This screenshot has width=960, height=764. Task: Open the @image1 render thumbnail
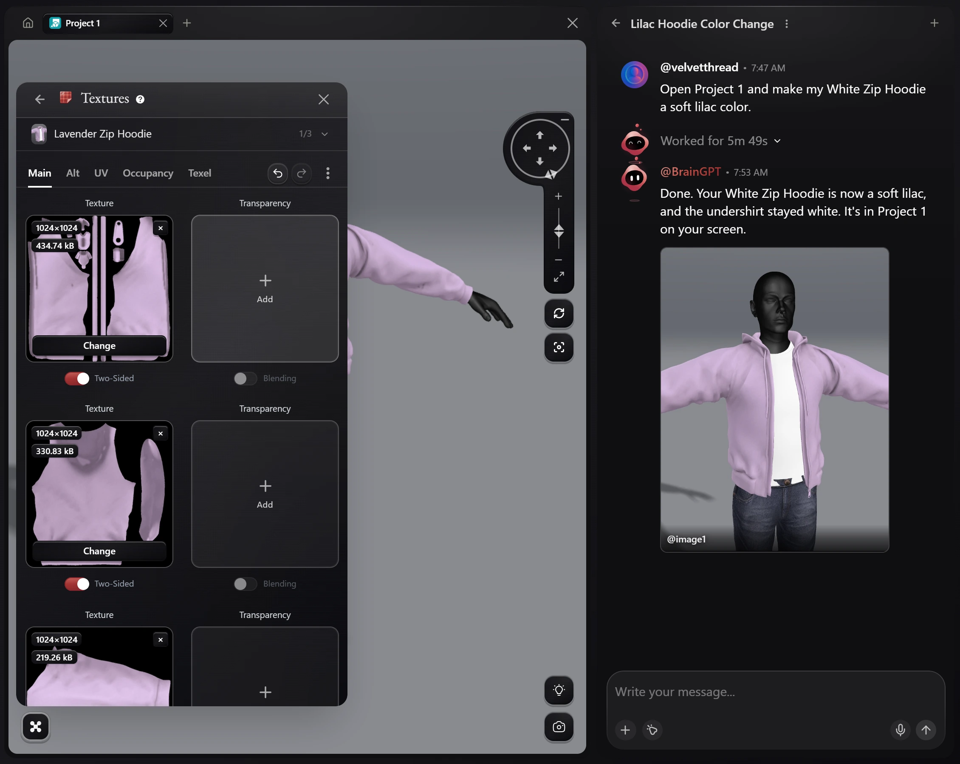tap(774, 399)
